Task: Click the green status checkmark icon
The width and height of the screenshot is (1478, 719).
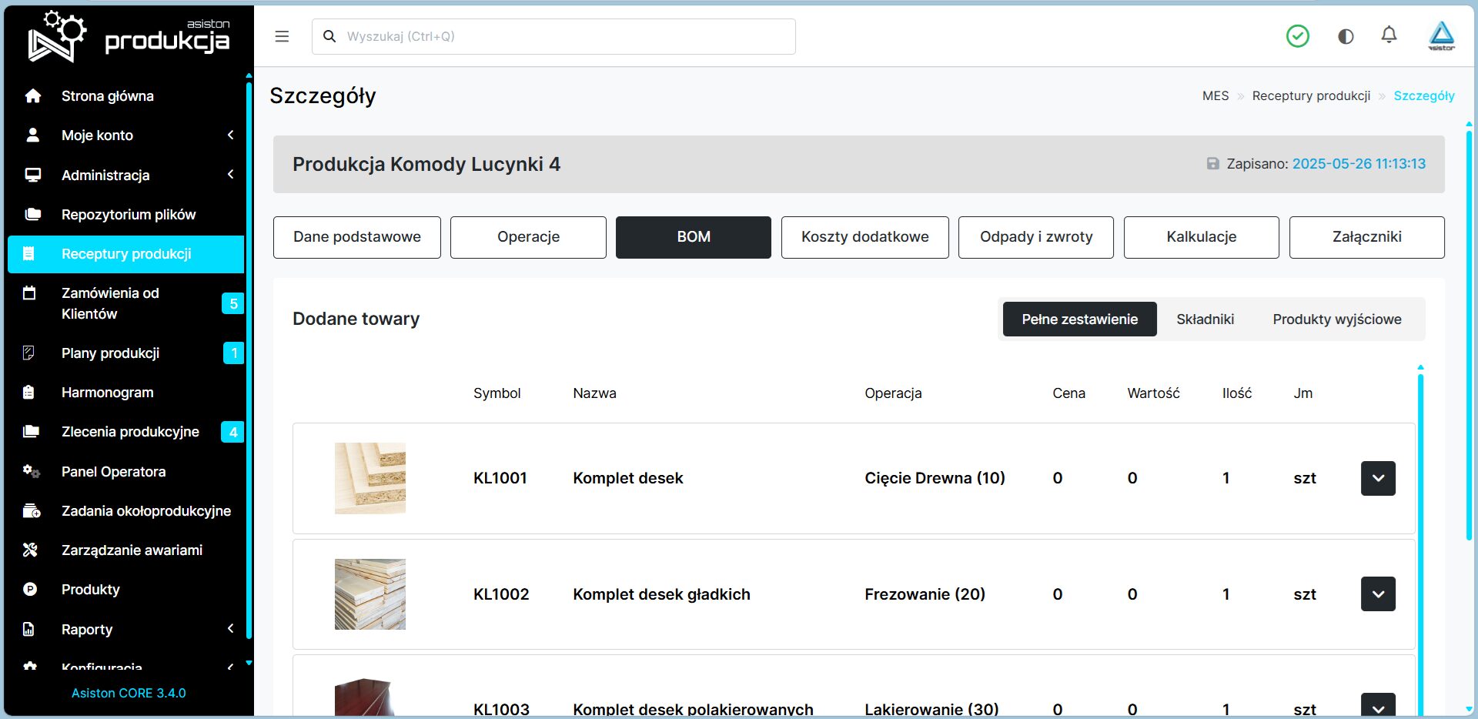Action: tap(1298, 36)
